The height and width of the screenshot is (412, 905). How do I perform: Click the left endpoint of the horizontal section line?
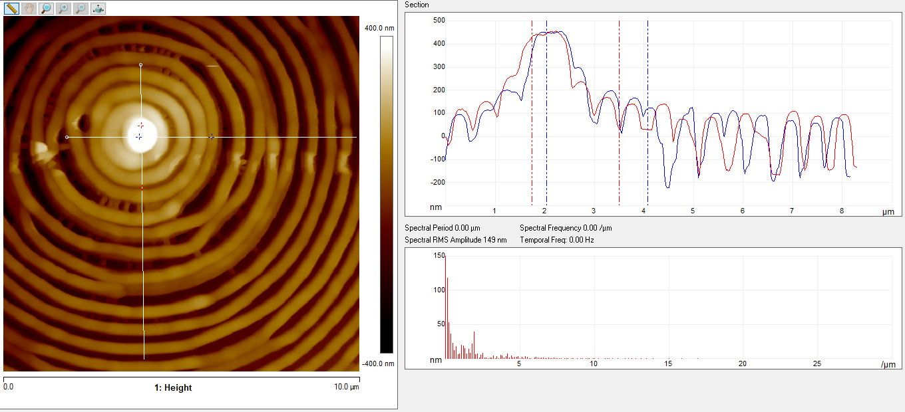(67, 137)
